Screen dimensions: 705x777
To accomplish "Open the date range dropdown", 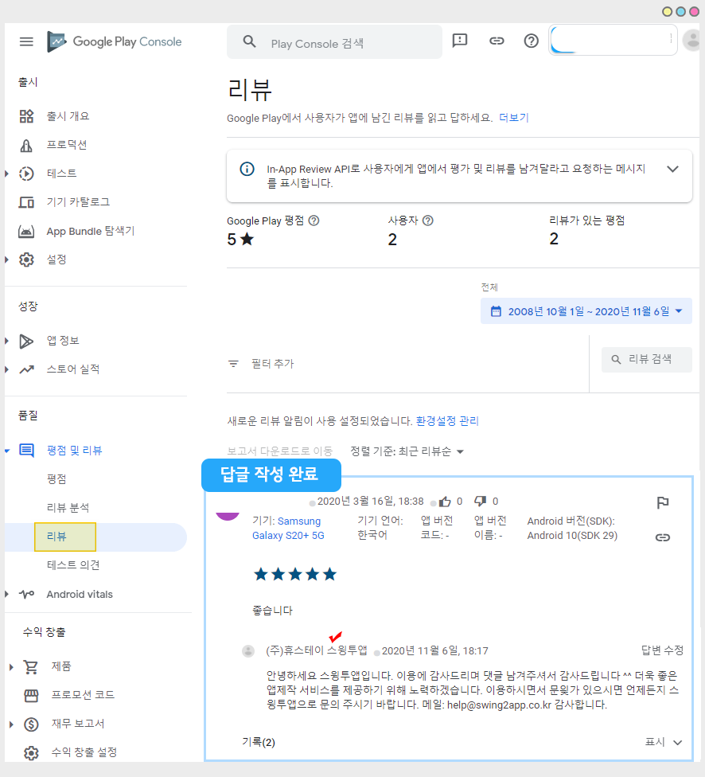I will click(x=586, y=311).
